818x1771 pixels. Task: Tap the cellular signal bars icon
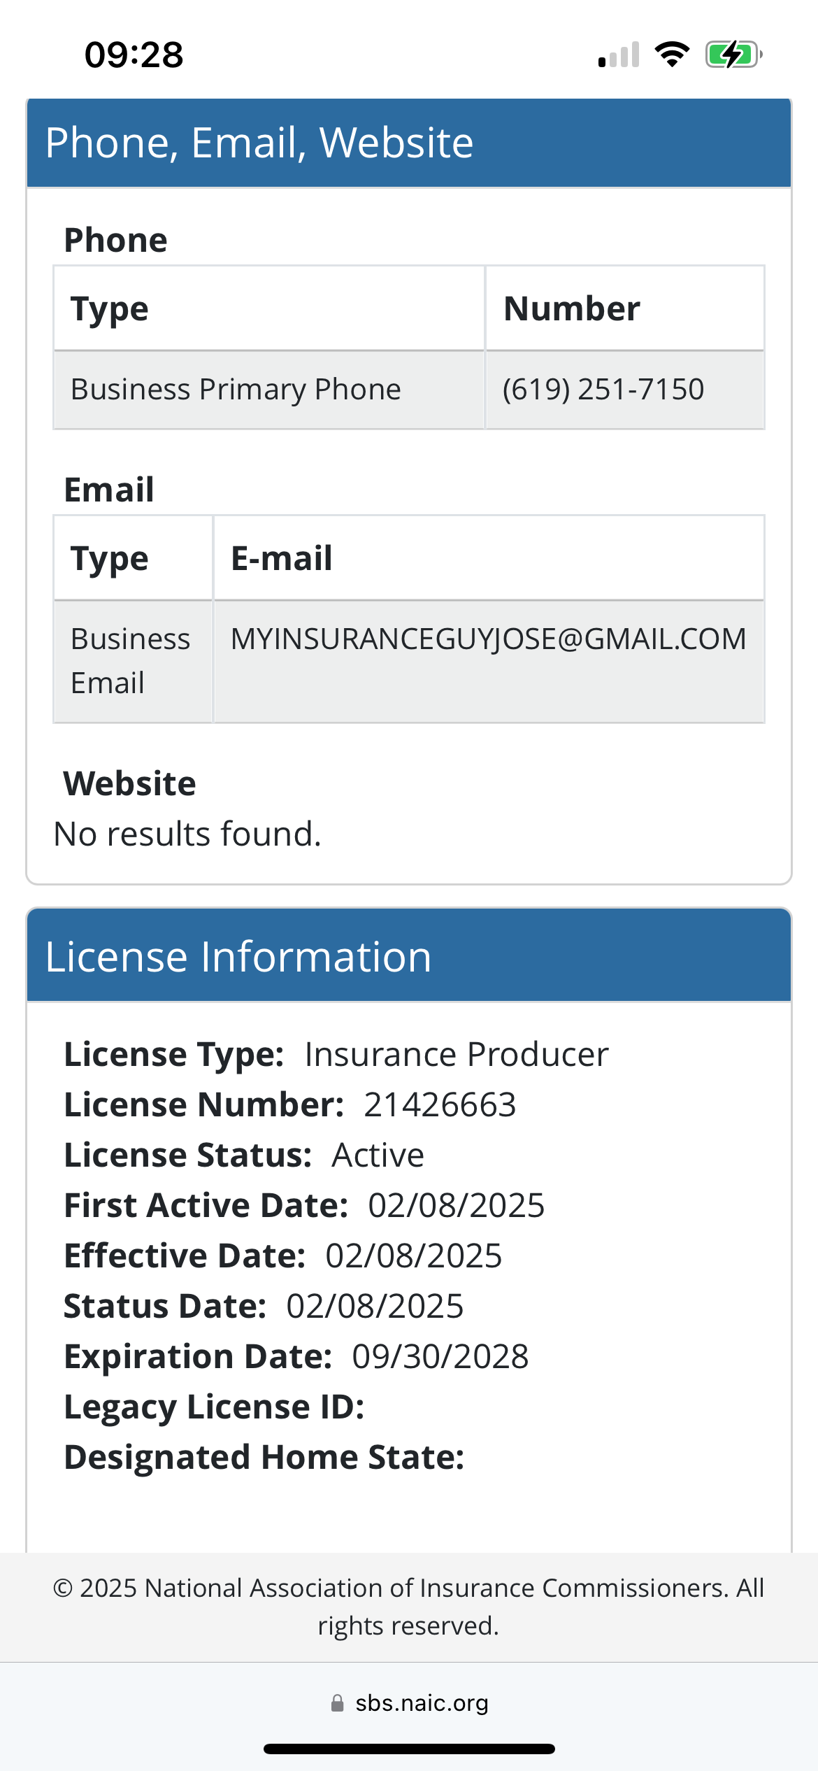pyautogui.click(x=619, y=55)
